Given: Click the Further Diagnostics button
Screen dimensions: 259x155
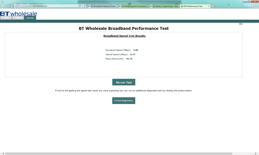Looking at the screenshot, I should (x=124, y=101).
